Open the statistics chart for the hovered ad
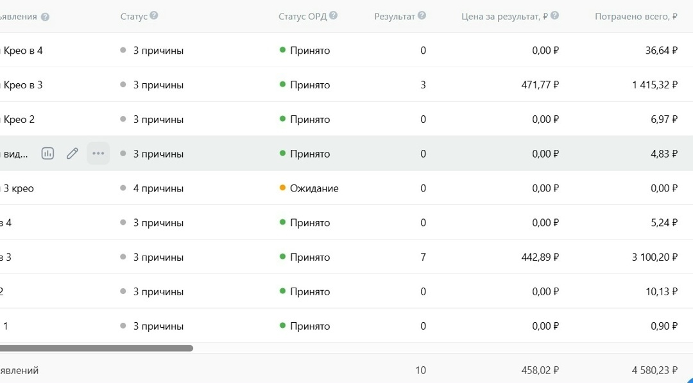693x383 pixels. 47,153
